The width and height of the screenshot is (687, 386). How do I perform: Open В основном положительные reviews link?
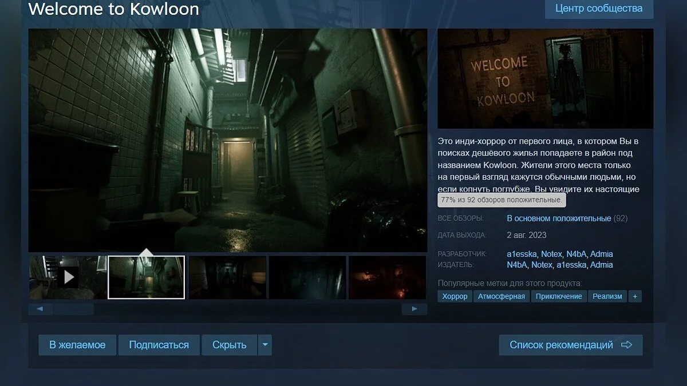pos(559,218)
